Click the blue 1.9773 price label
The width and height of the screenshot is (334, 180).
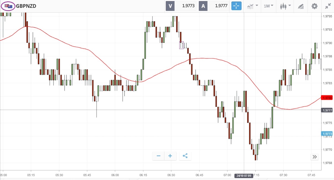[327, 134]
